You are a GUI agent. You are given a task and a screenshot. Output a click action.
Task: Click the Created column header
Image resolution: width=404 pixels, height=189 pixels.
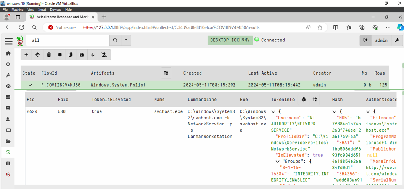coord(193,73)
